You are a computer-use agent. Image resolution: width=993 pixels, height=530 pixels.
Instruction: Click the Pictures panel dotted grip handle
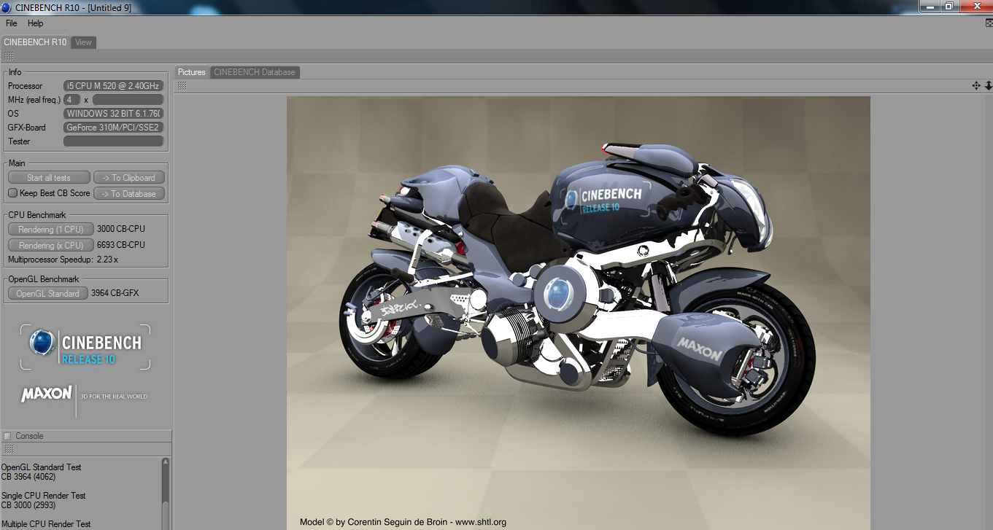(182, 86)
